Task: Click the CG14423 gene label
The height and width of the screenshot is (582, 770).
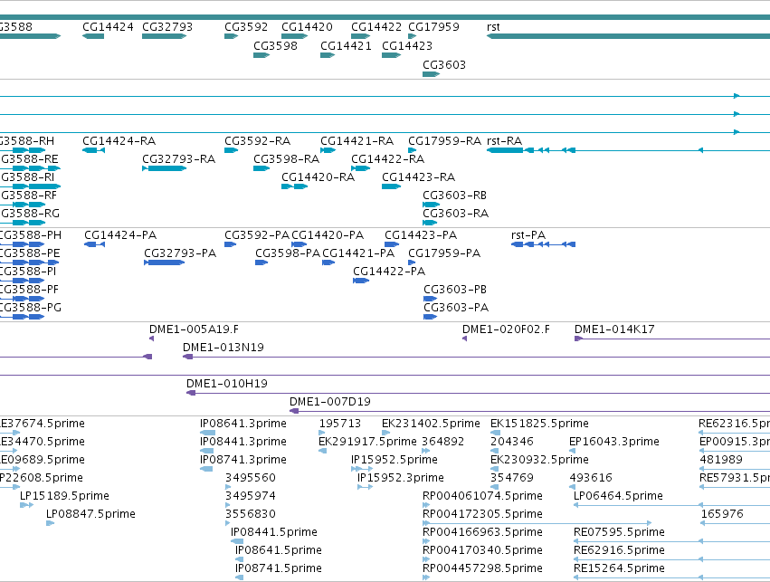Action: (407, 45)
